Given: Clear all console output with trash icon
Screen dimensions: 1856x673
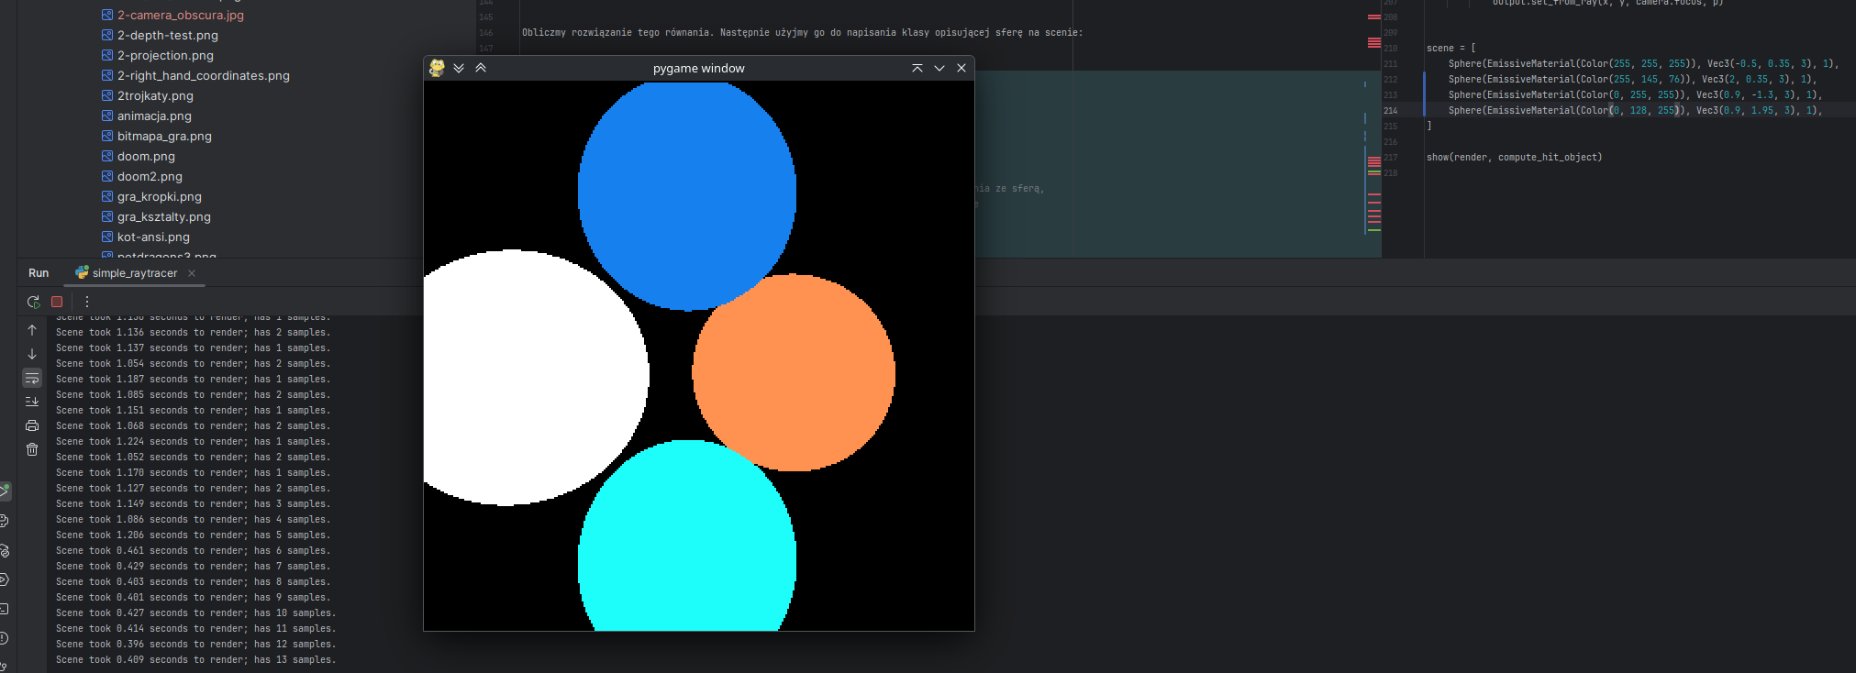Looking at the screenshot, I should click(x=32, y=449).
